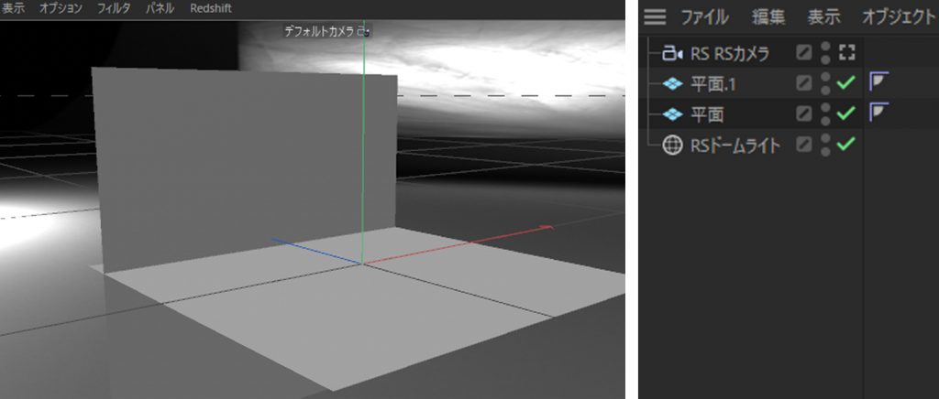
Task: Toggle layer icon of 平面.1
Action: [804, 83]
